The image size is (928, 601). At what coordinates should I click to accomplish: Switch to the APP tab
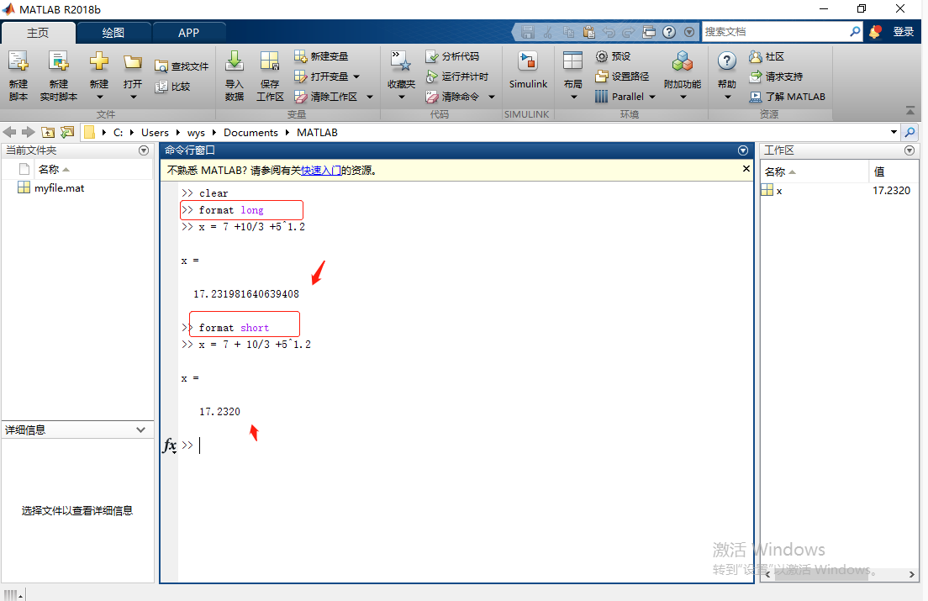pyautogui.click(x=189, y=33)
